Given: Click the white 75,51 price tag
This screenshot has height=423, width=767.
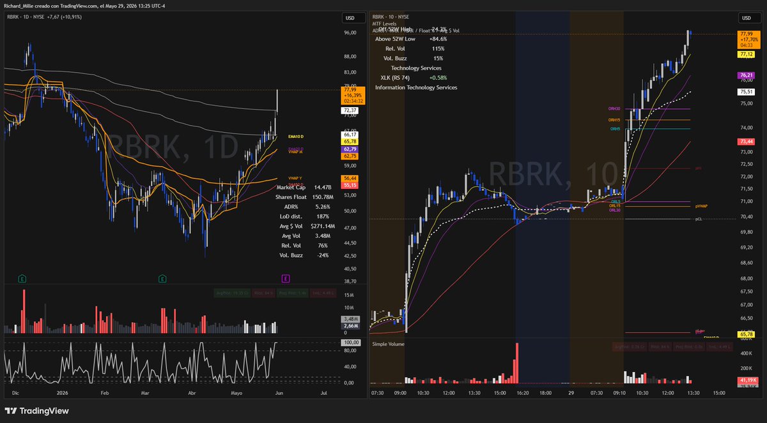Looking at the screenshot, I should click(x=746, y=92).
